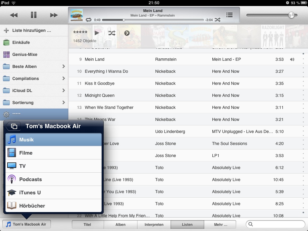Select iTunes U in the popup

click(54, 192)
